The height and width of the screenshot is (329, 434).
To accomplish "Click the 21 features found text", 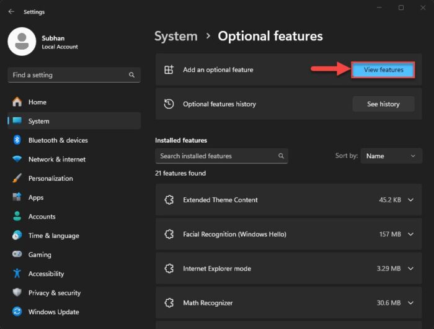I will [180, 173].
